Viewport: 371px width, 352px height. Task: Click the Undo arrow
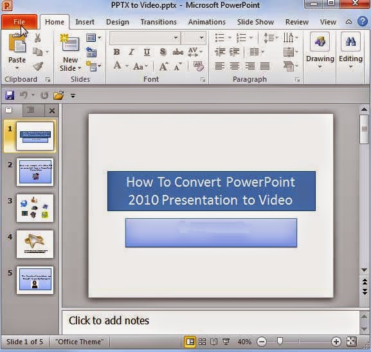point(24,95)
